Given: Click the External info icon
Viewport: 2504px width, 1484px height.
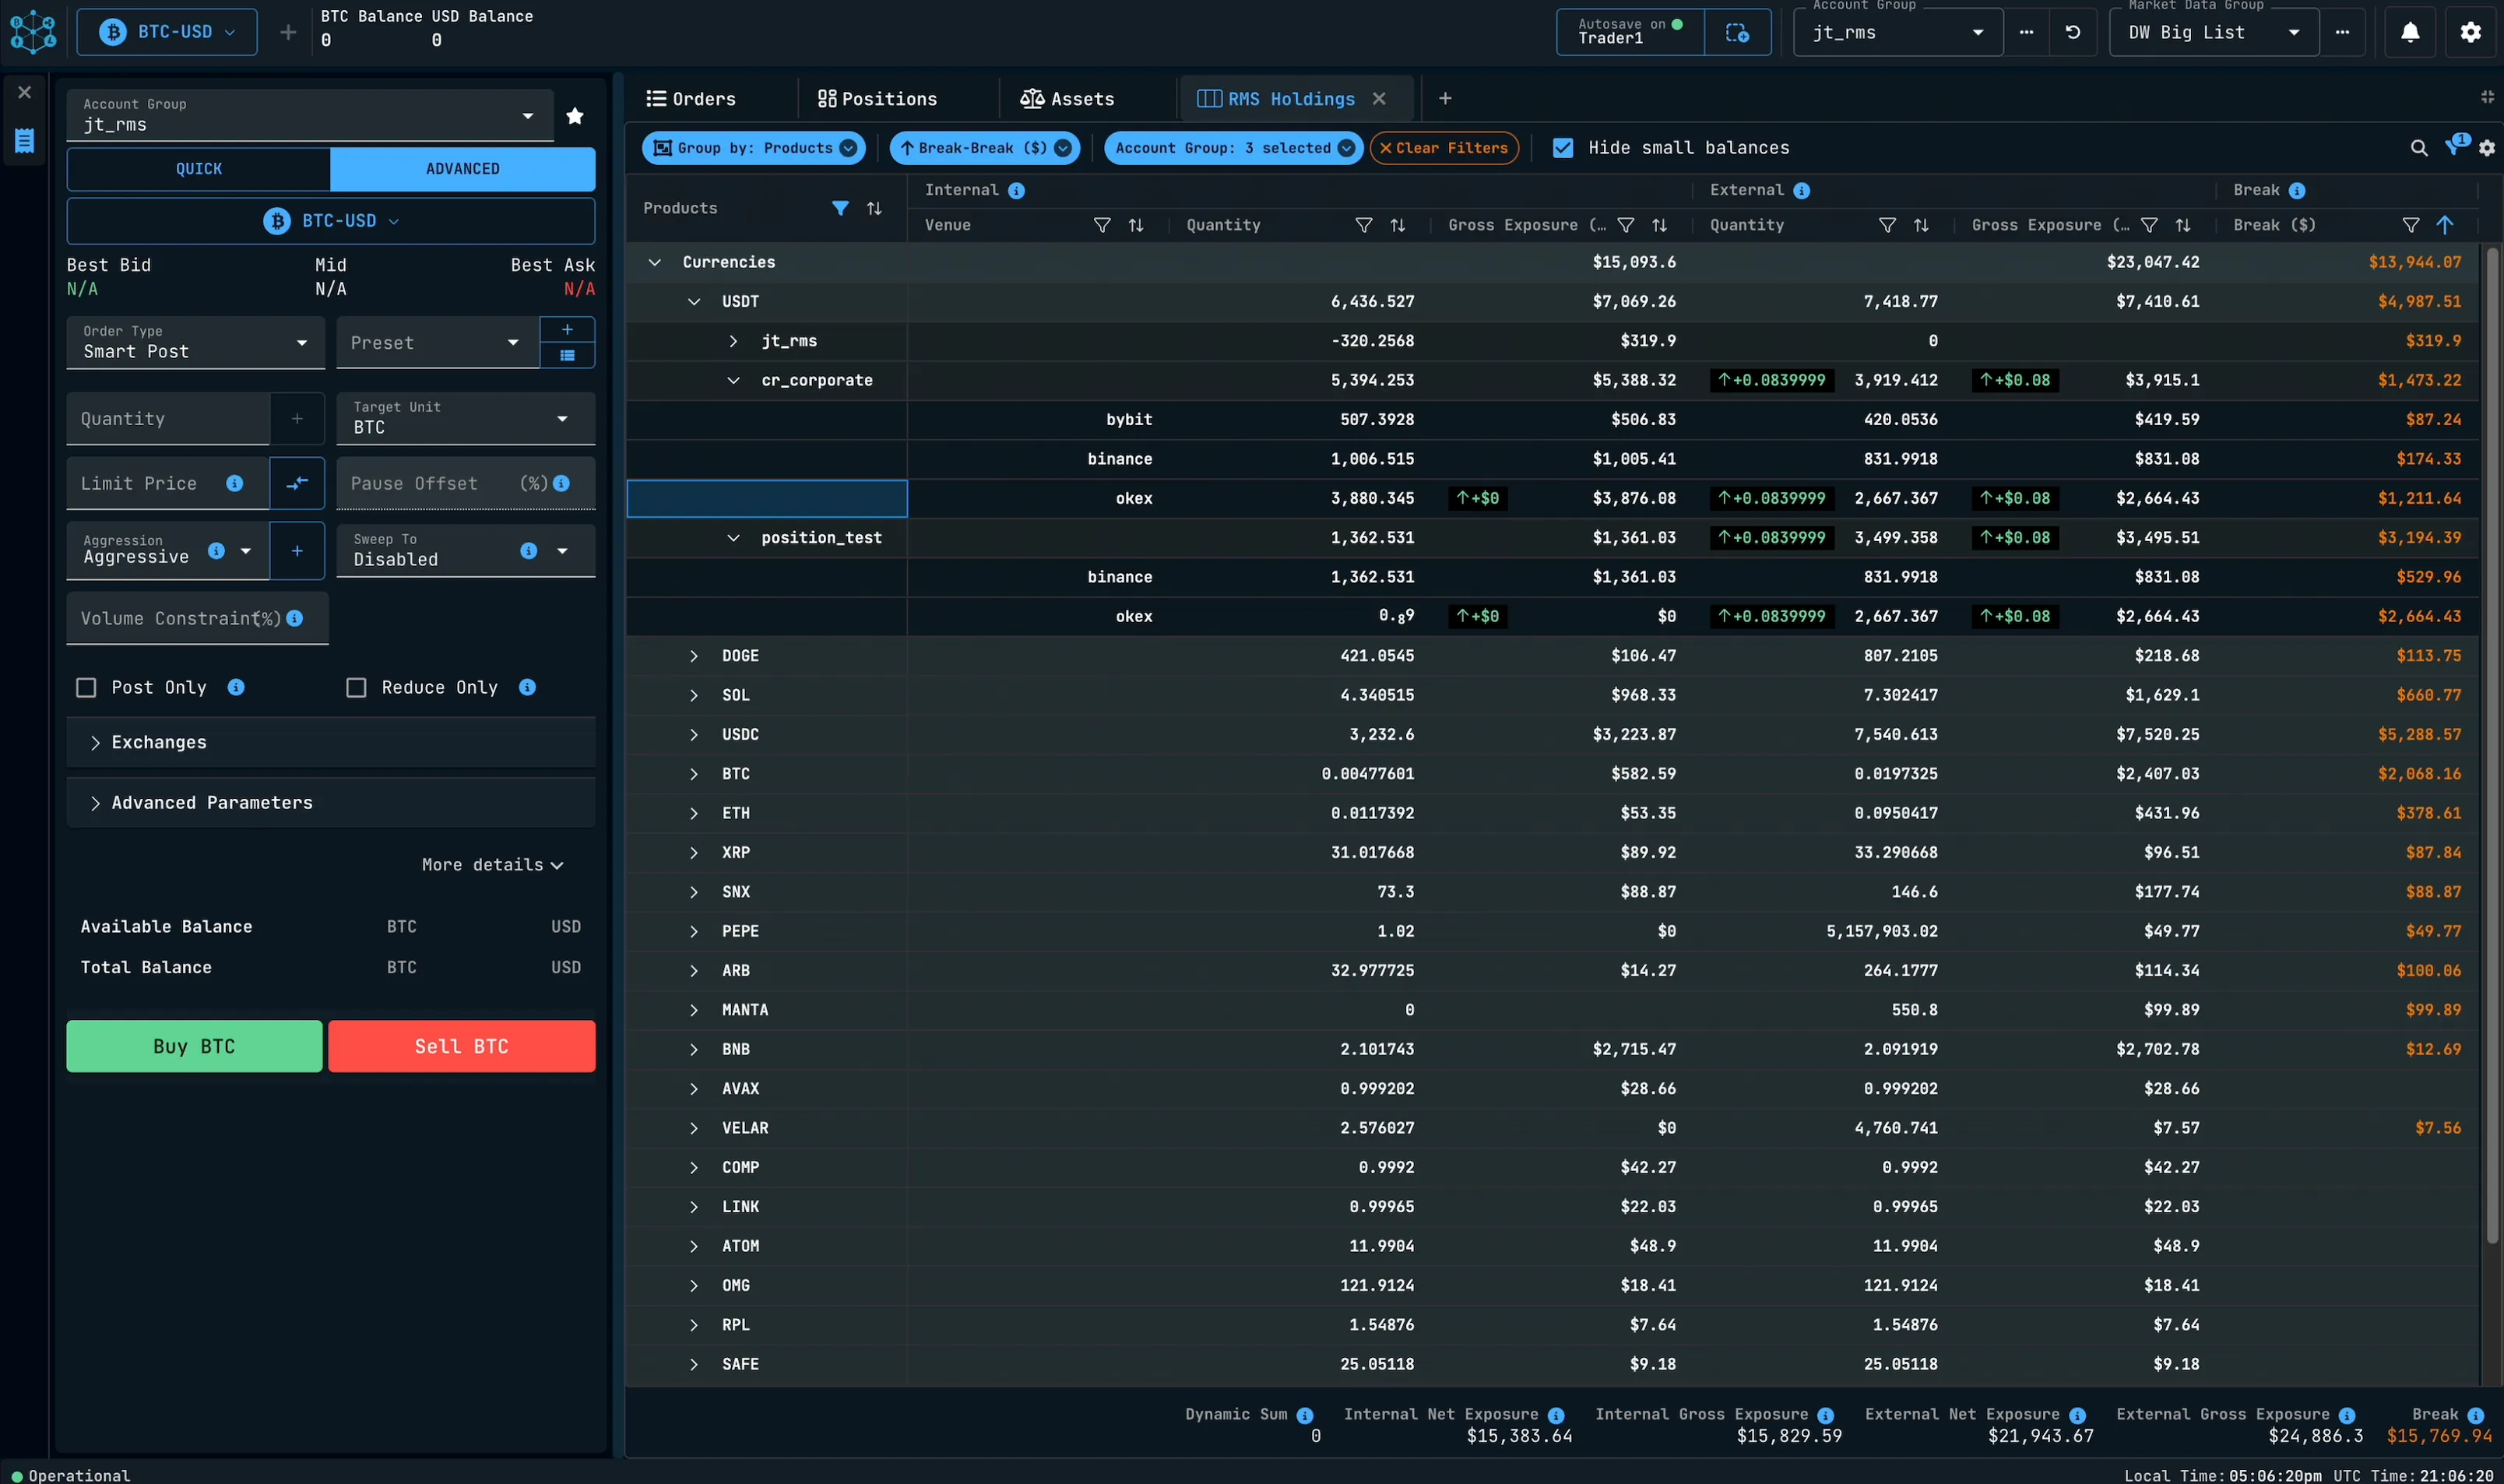Looking at the screenshot, I should tap(1801, 190).
